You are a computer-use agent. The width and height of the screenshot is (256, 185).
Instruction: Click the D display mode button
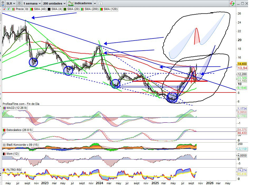click(19, 3)
